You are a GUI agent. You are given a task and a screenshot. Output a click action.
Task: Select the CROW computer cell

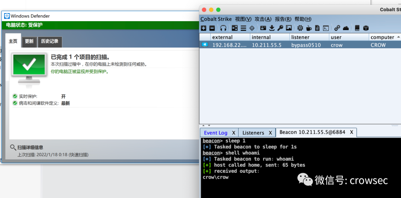pyautogui.click(x=385, y=45)
